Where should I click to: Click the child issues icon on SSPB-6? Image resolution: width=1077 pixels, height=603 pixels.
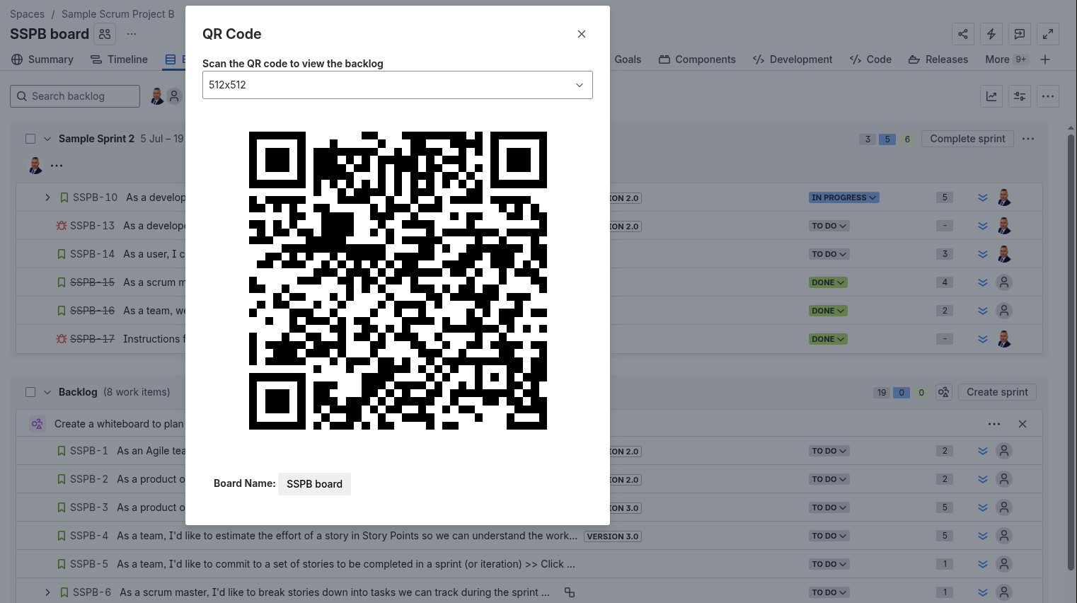click(x=570, y=592)
